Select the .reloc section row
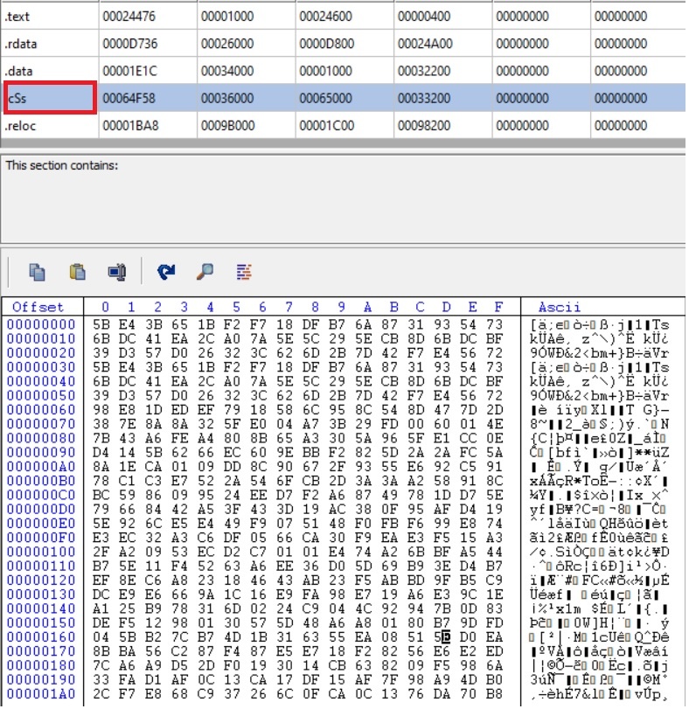This screenshot has width=689, height=709. point(48,125)
